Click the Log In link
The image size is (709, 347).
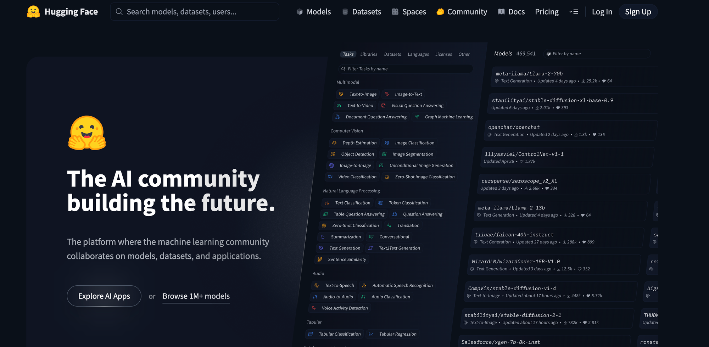pos(602,12)
